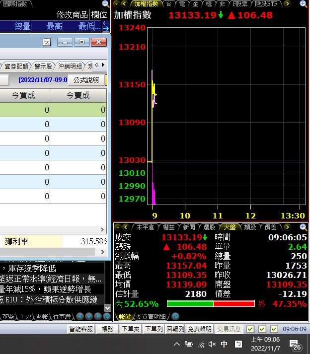Viewport: 310px width, 354px height.
Task: Show hidden system tray icons
Action: tap(177, 344)
